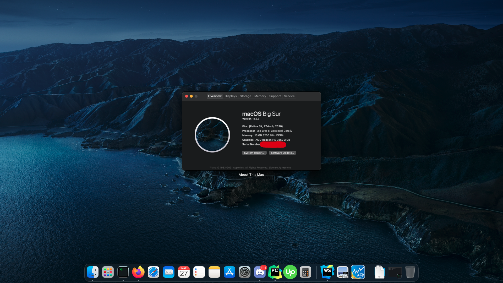Launch Firefox from the dock
Screen dimensions: 503x283
[x=138, y=272]
